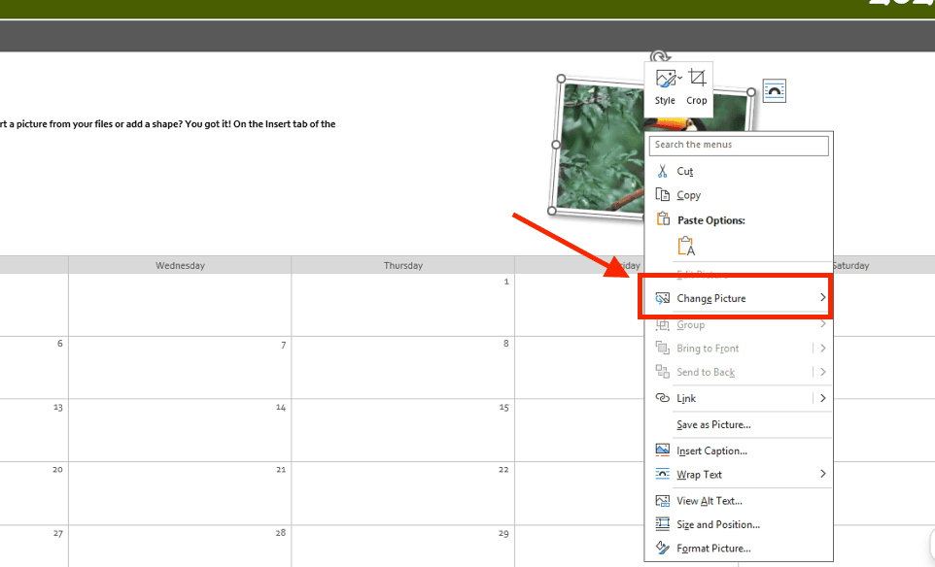Click calendar date 8 under Thursday
Viewport: 935px width, 567px height.
tap(505, 343)
